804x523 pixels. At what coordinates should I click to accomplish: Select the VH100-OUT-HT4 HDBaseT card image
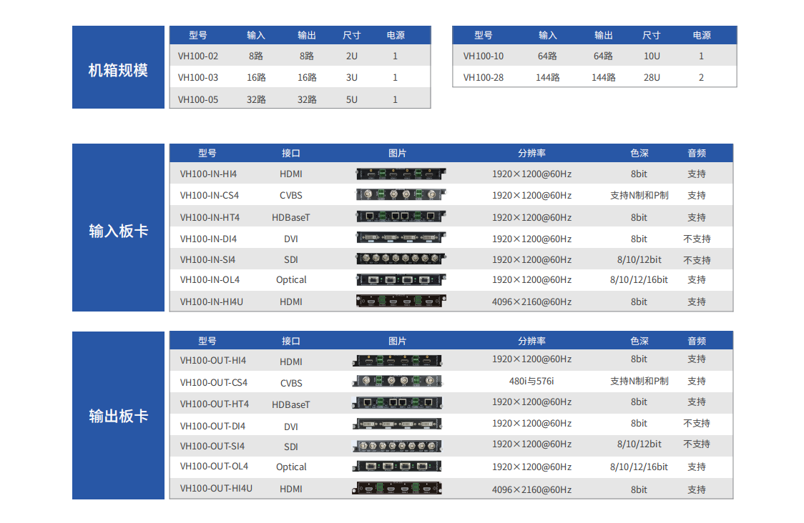[x=397, y=403]
